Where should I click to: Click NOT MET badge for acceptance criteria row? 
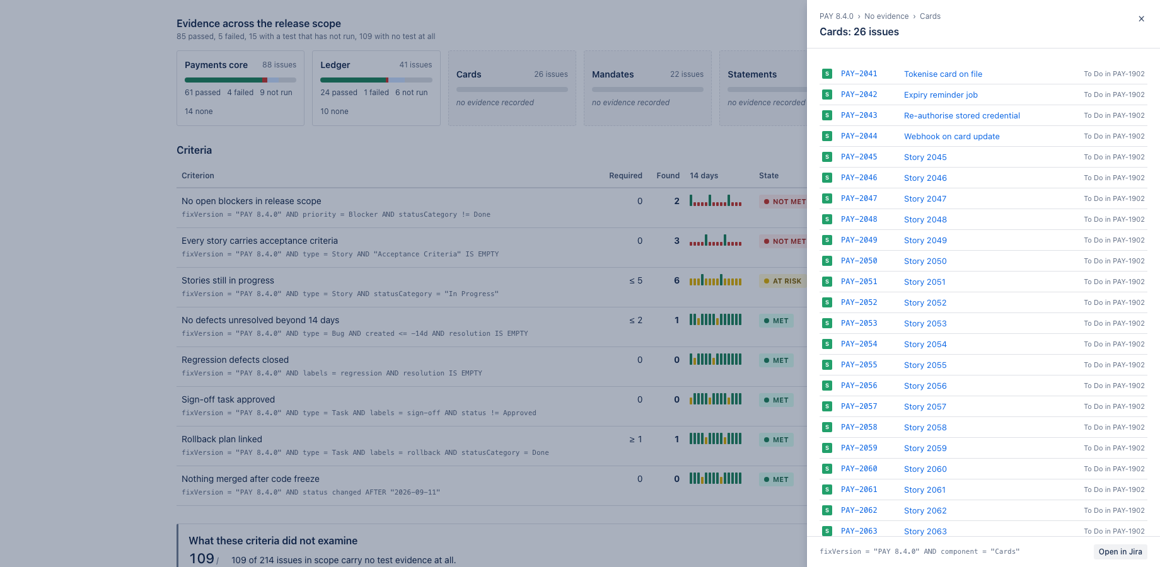[784, 241]
